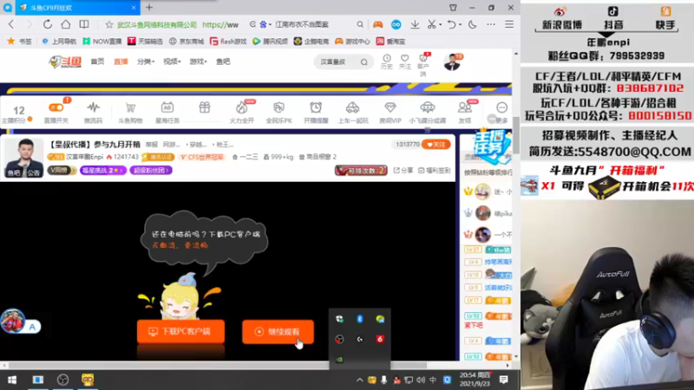Expand the 分类 category dropdown
Screen dimensions: 694x390
click(146, 62)
